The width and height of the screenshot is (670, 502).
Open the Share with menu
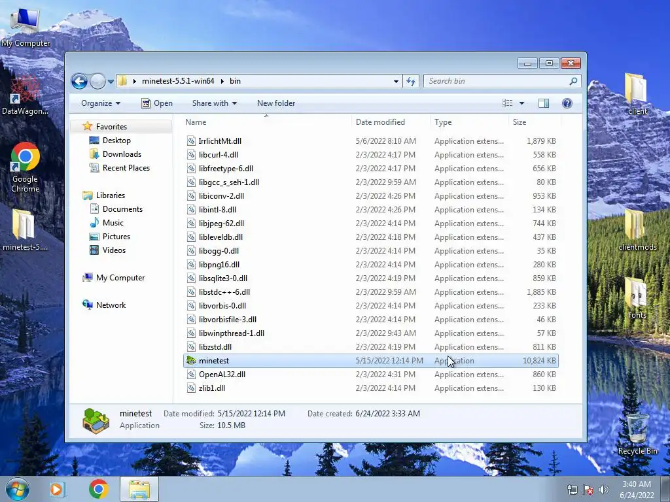tap(215, 103)
